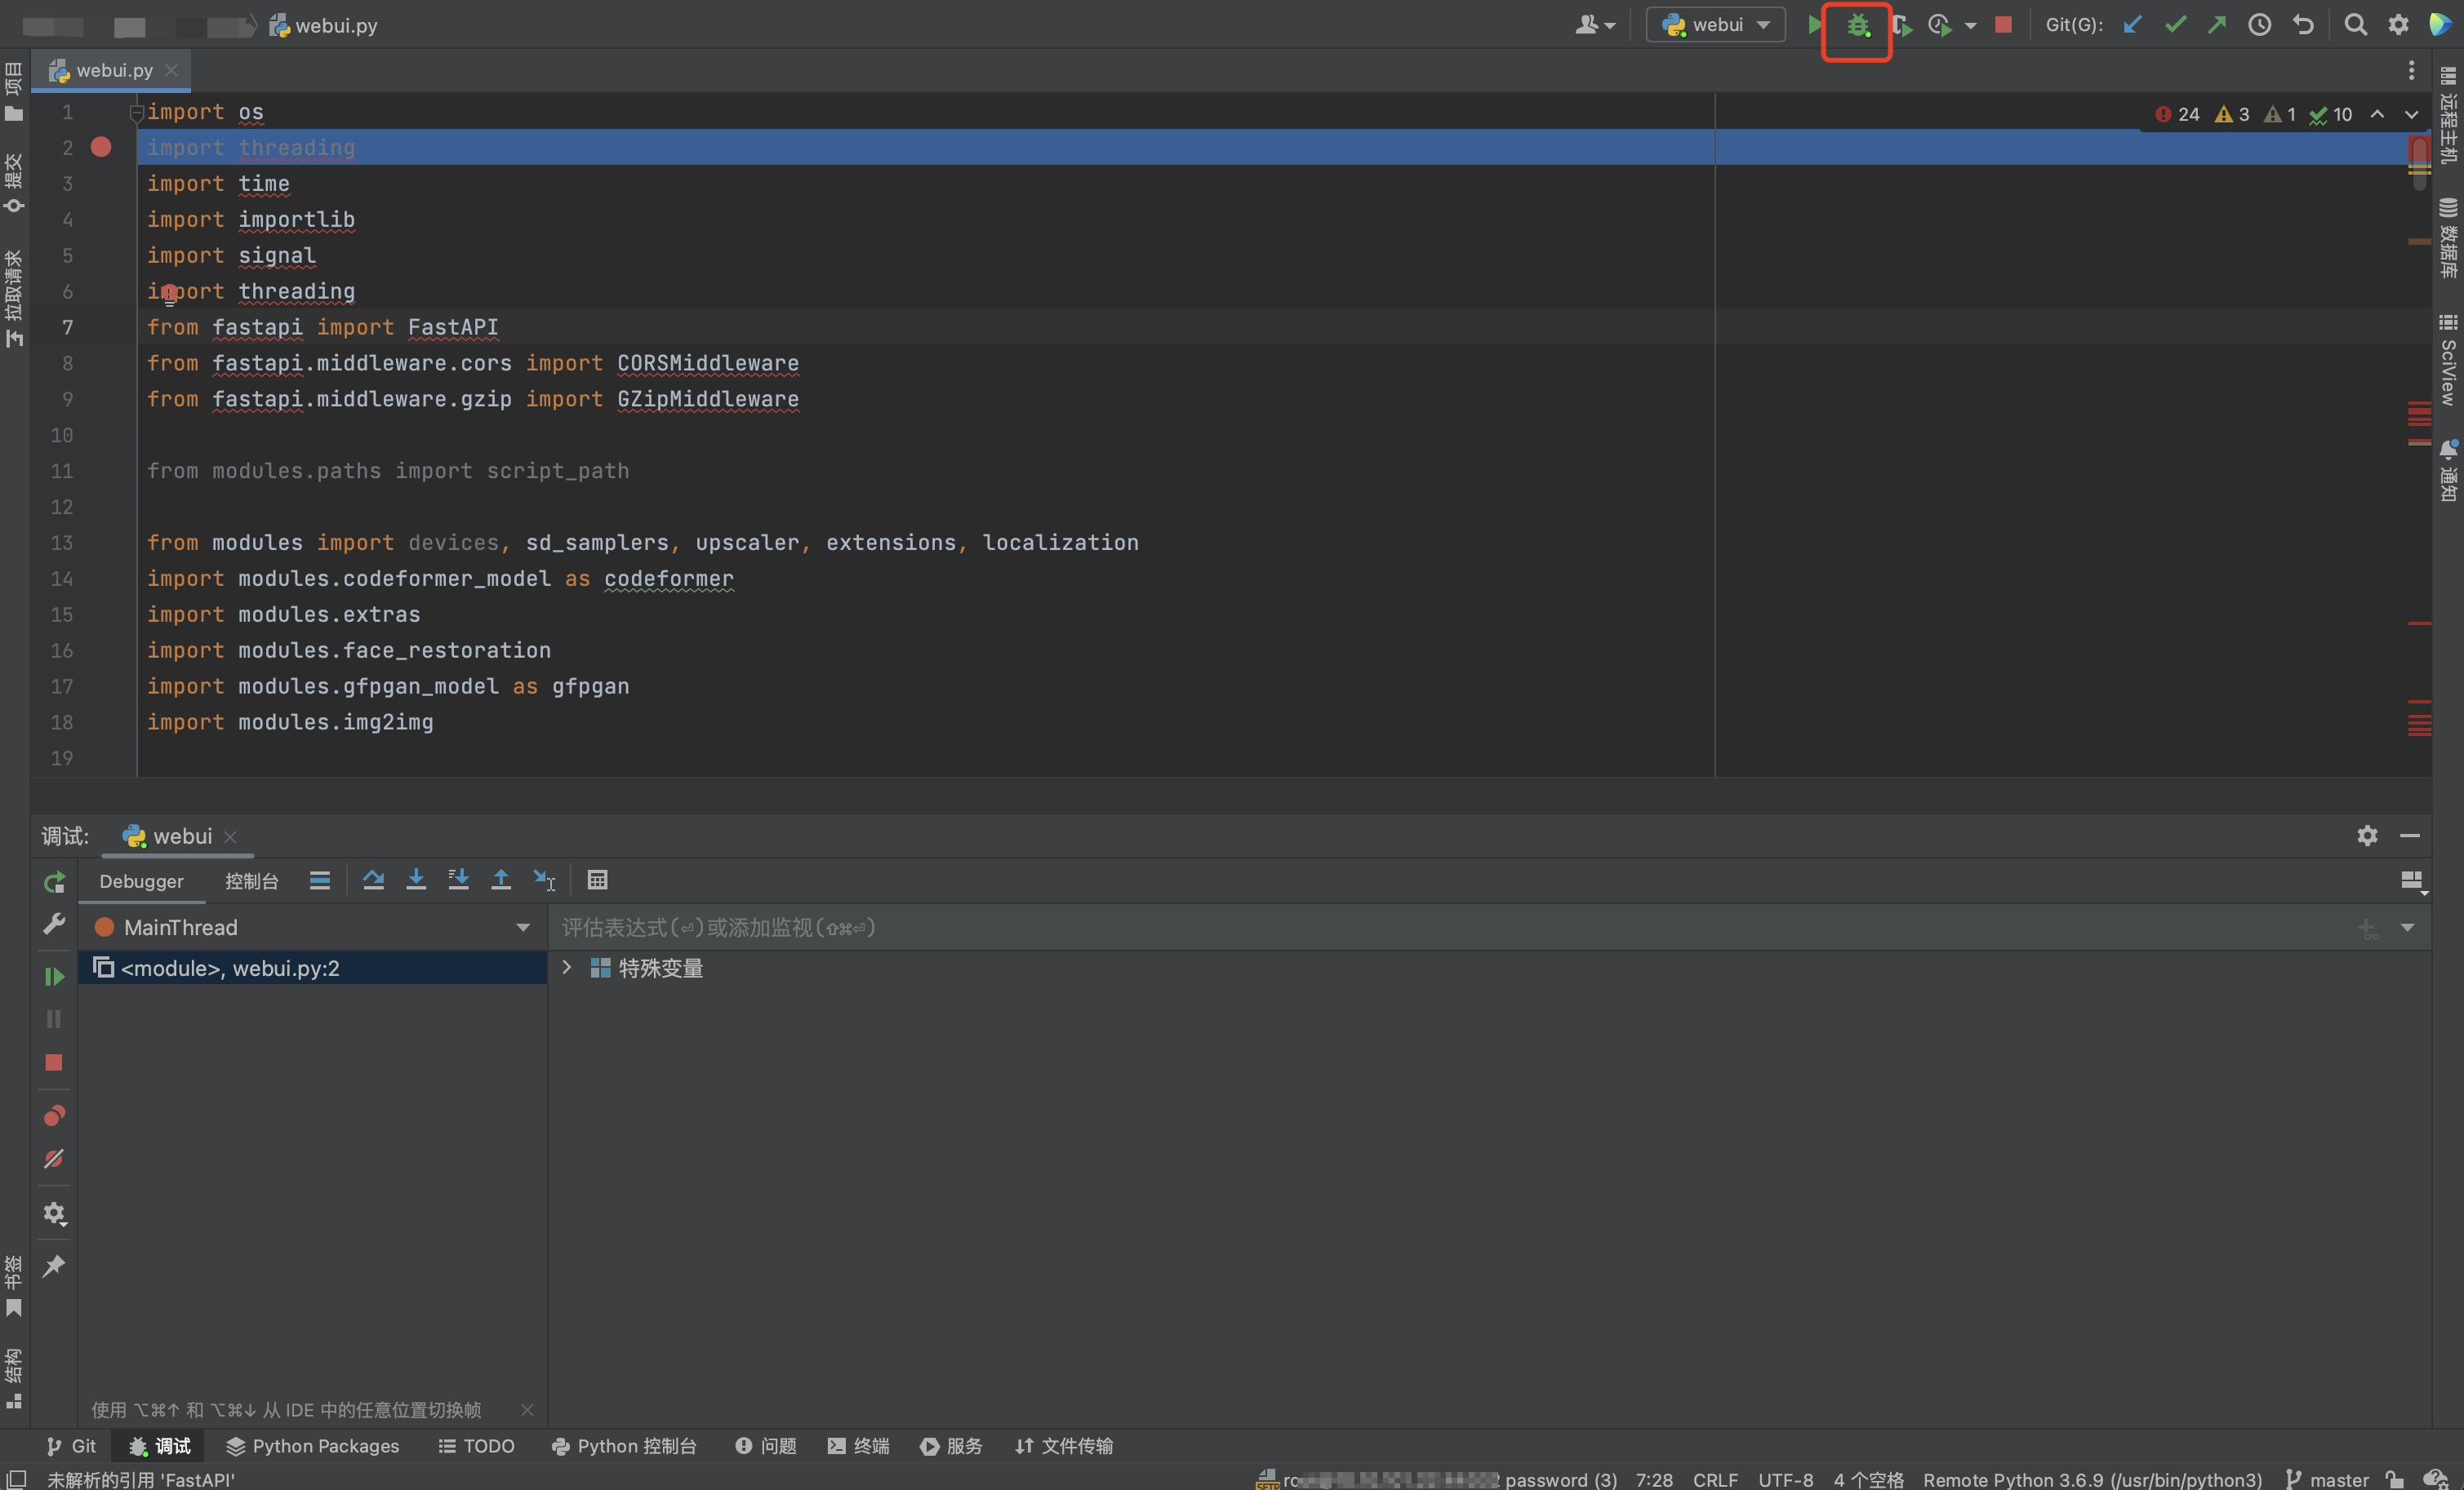The width and height of the screenshot is (2464, 1490).
Task: Click Remote Python 3.6.9 interpreter in status bar
Action: (x=2091, y=1479)
